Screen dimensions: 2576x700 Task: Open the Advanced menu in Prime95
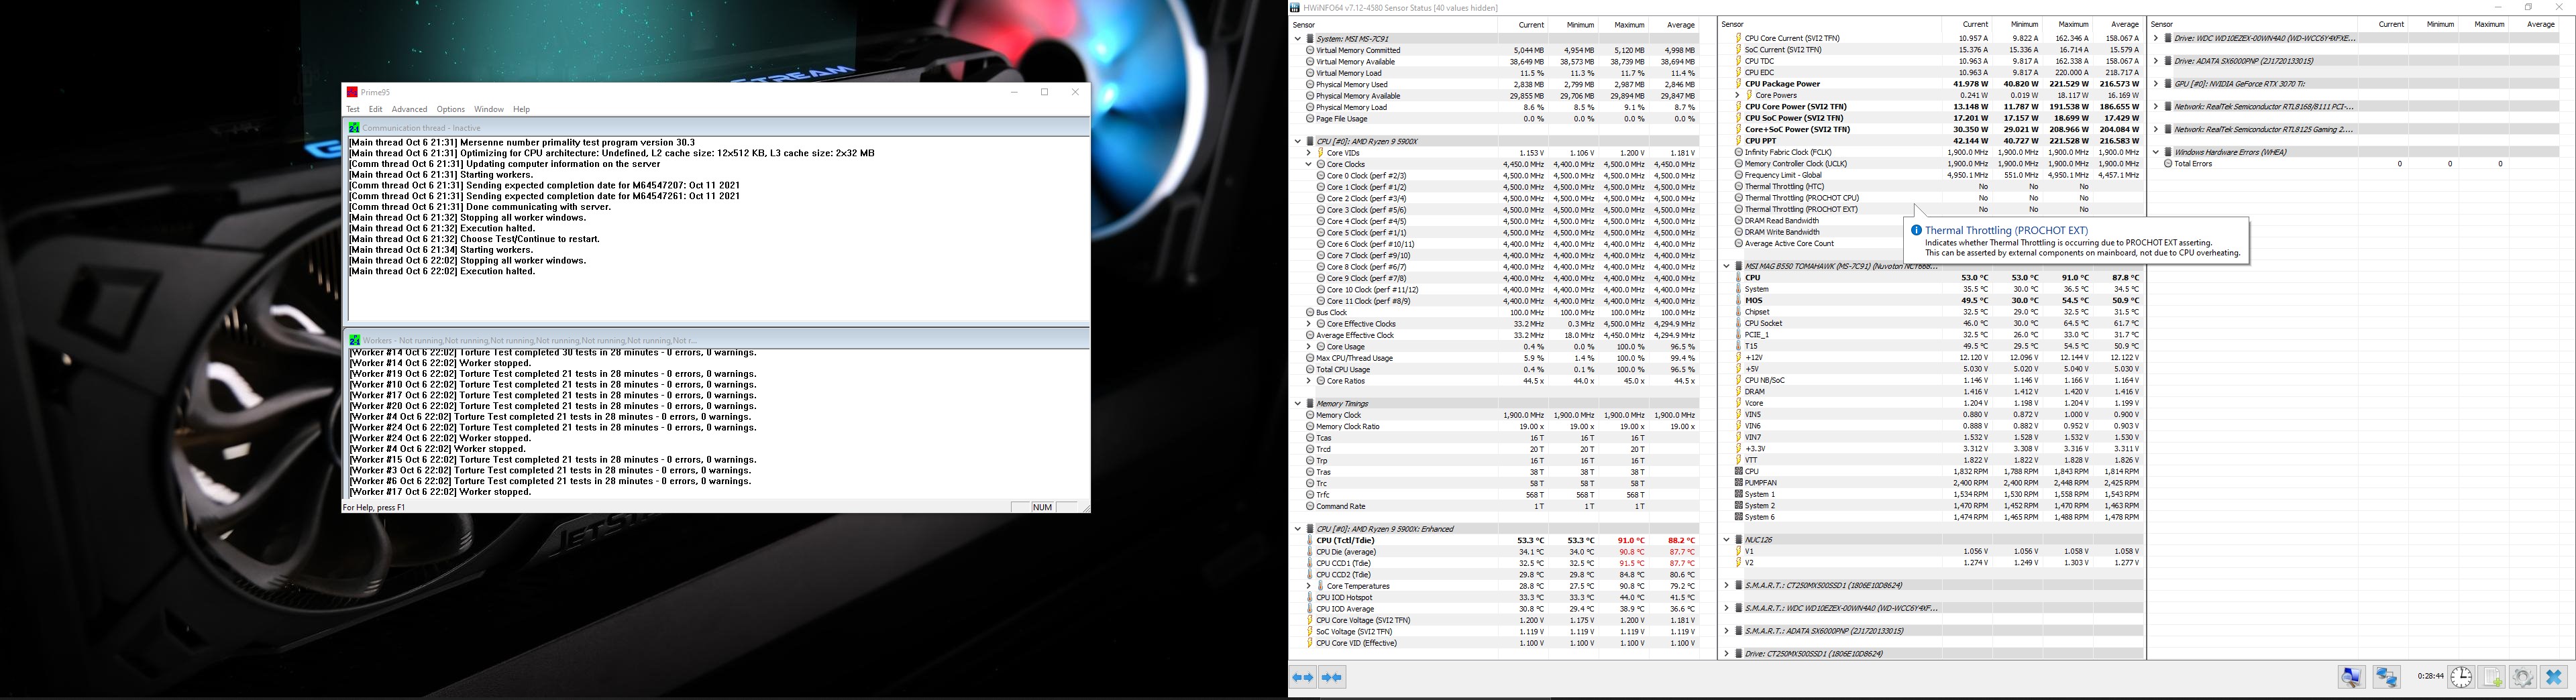[x=409, y=109]
